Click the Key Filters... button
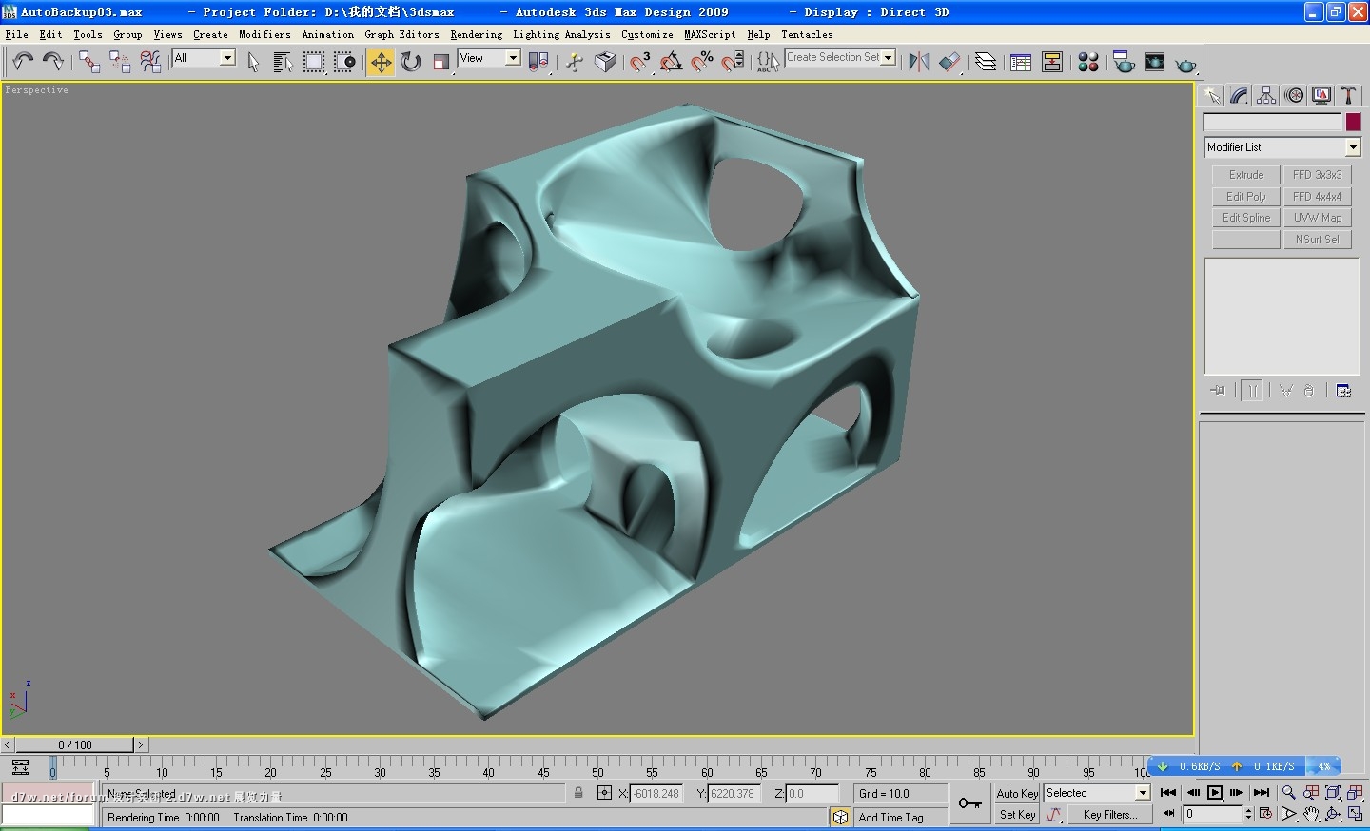1370x831 pixels. pyautogui.click(x=1110, y=815)
